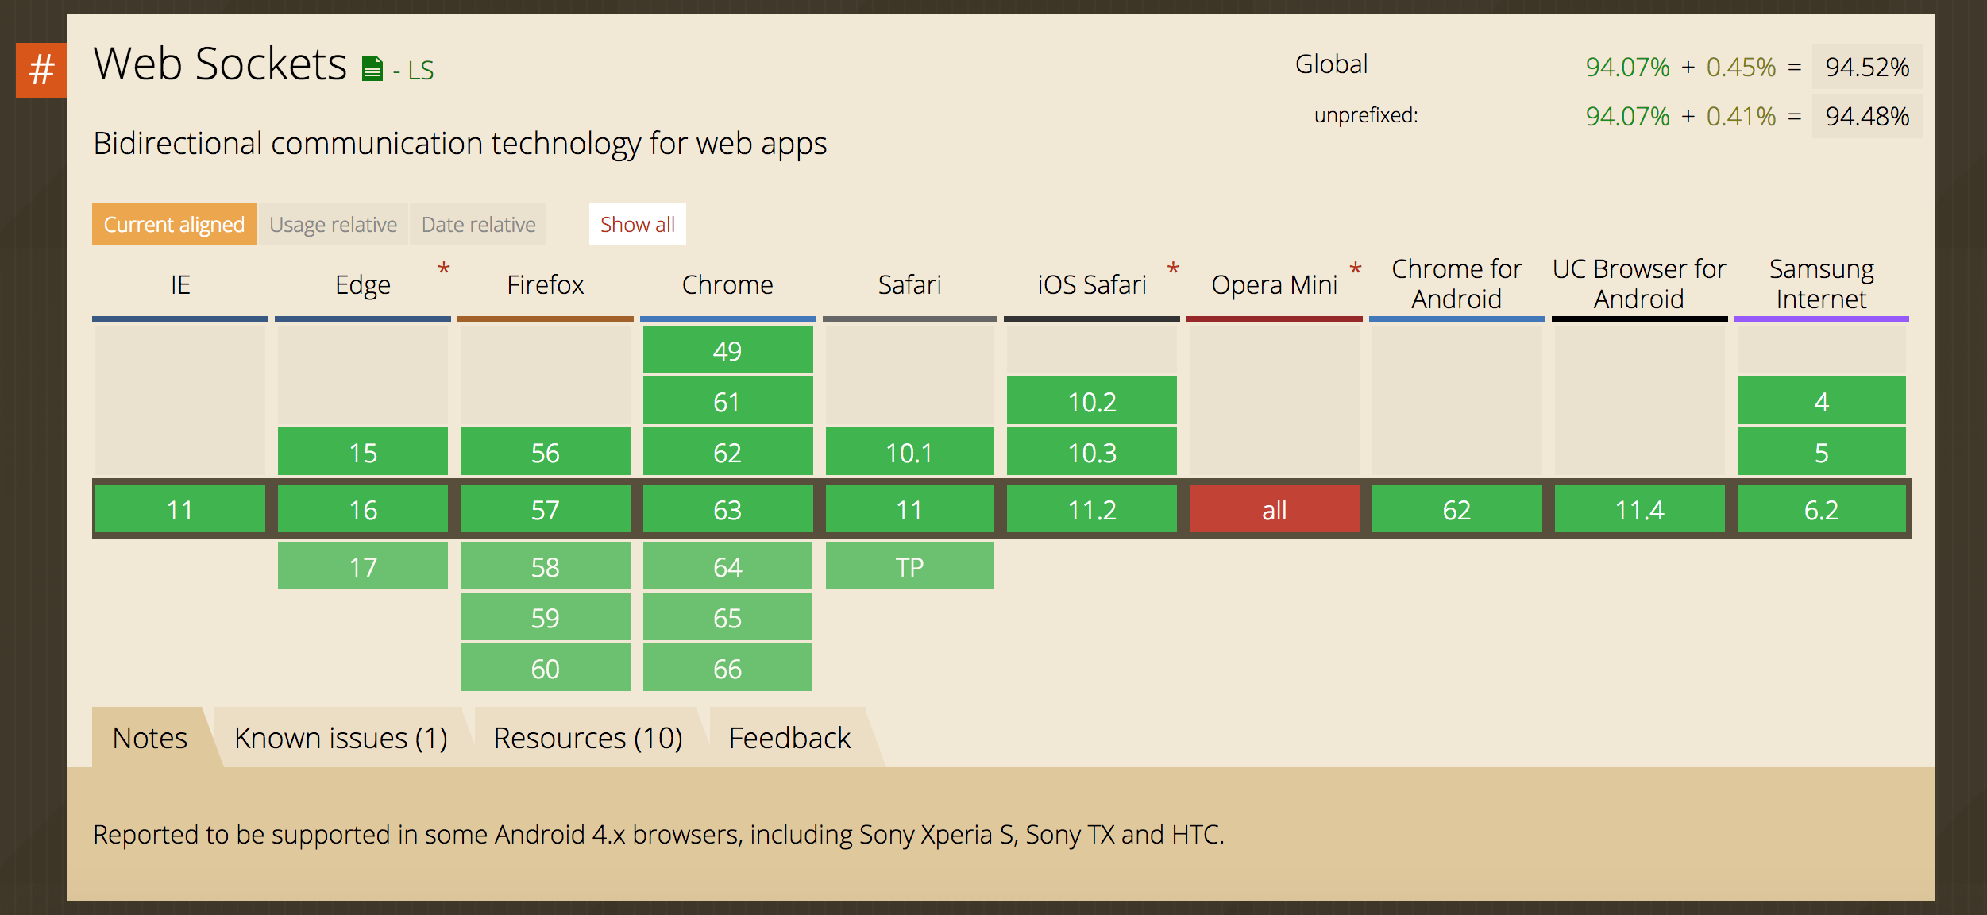
Task: Click the asterisk next to iOS Safari
Action: 1173,269
